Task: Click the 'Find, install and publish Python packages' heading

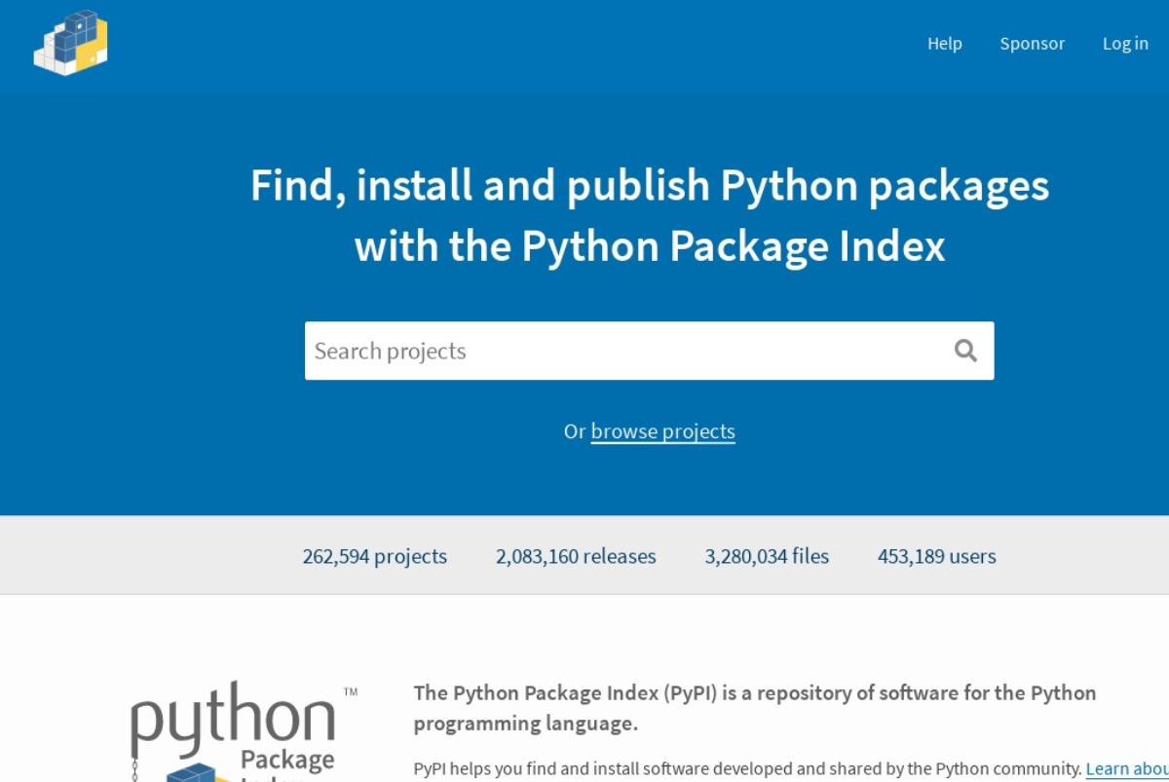Action: tap(650, 215)
